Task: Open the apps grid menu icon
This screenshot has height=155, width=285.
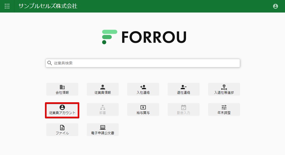Action: pos(7,6)
